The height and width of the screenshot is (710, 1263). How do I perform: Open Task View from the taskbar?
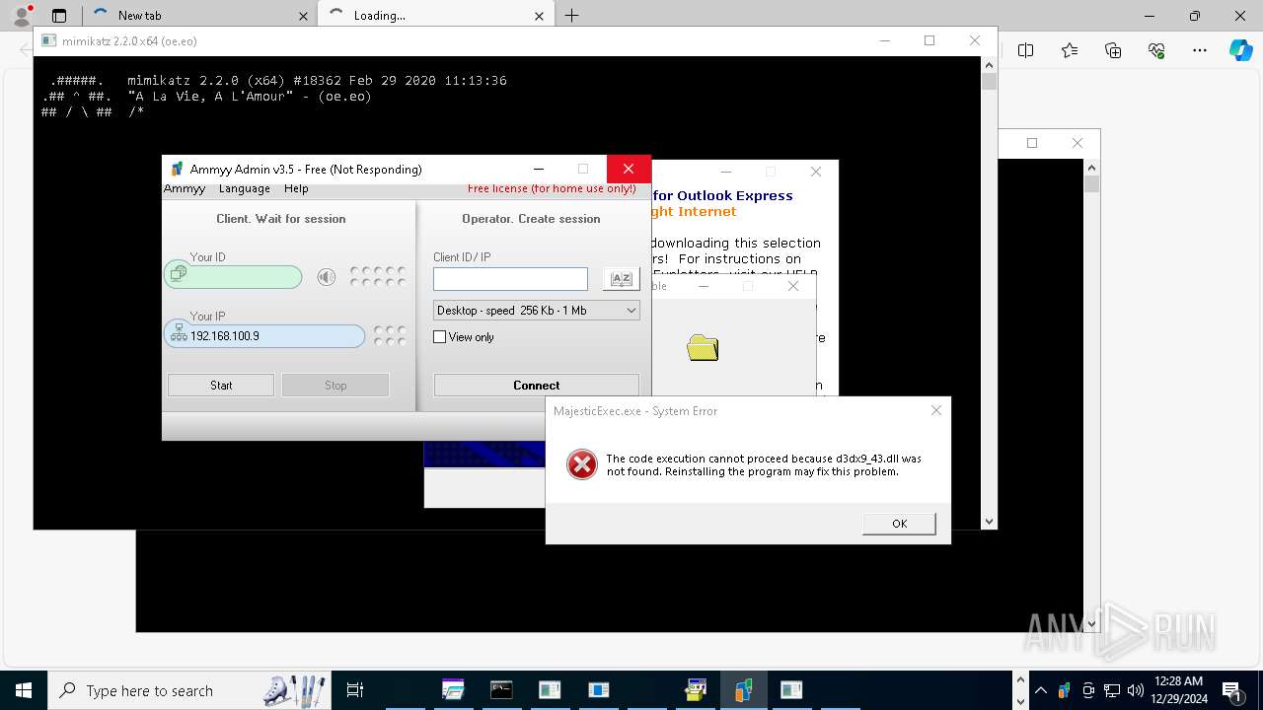pyautogui.click(x=355, y=690)
